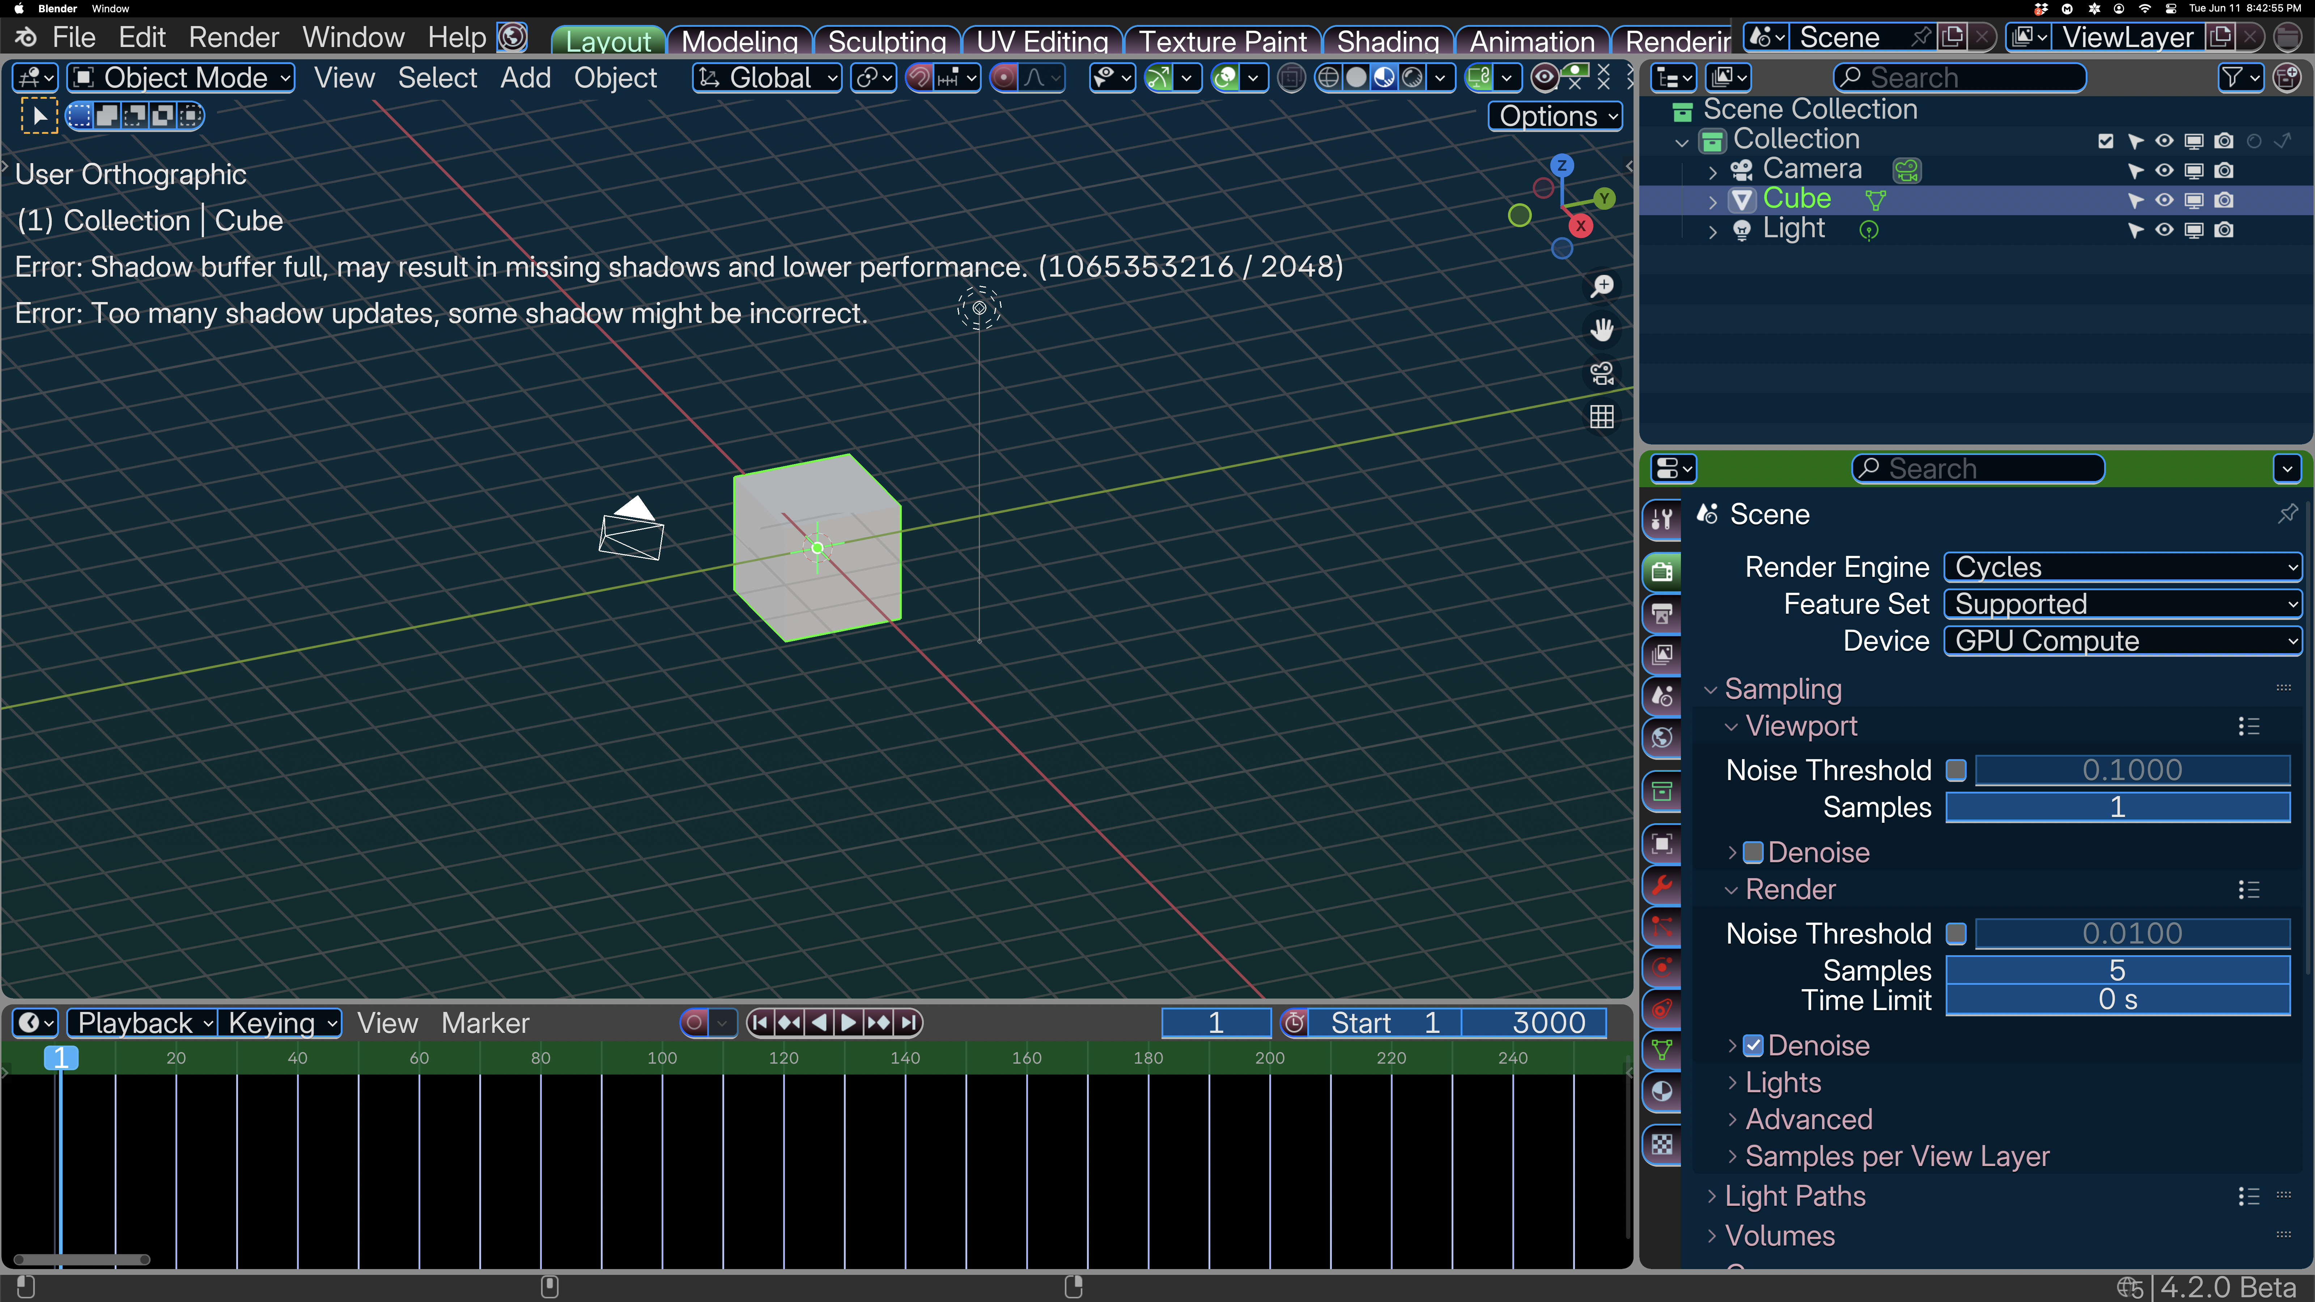Choose wireframe viewport shading
Image resolution: width=2315 pixels, height=1302 pixels.
click(x=1328, y=78)
